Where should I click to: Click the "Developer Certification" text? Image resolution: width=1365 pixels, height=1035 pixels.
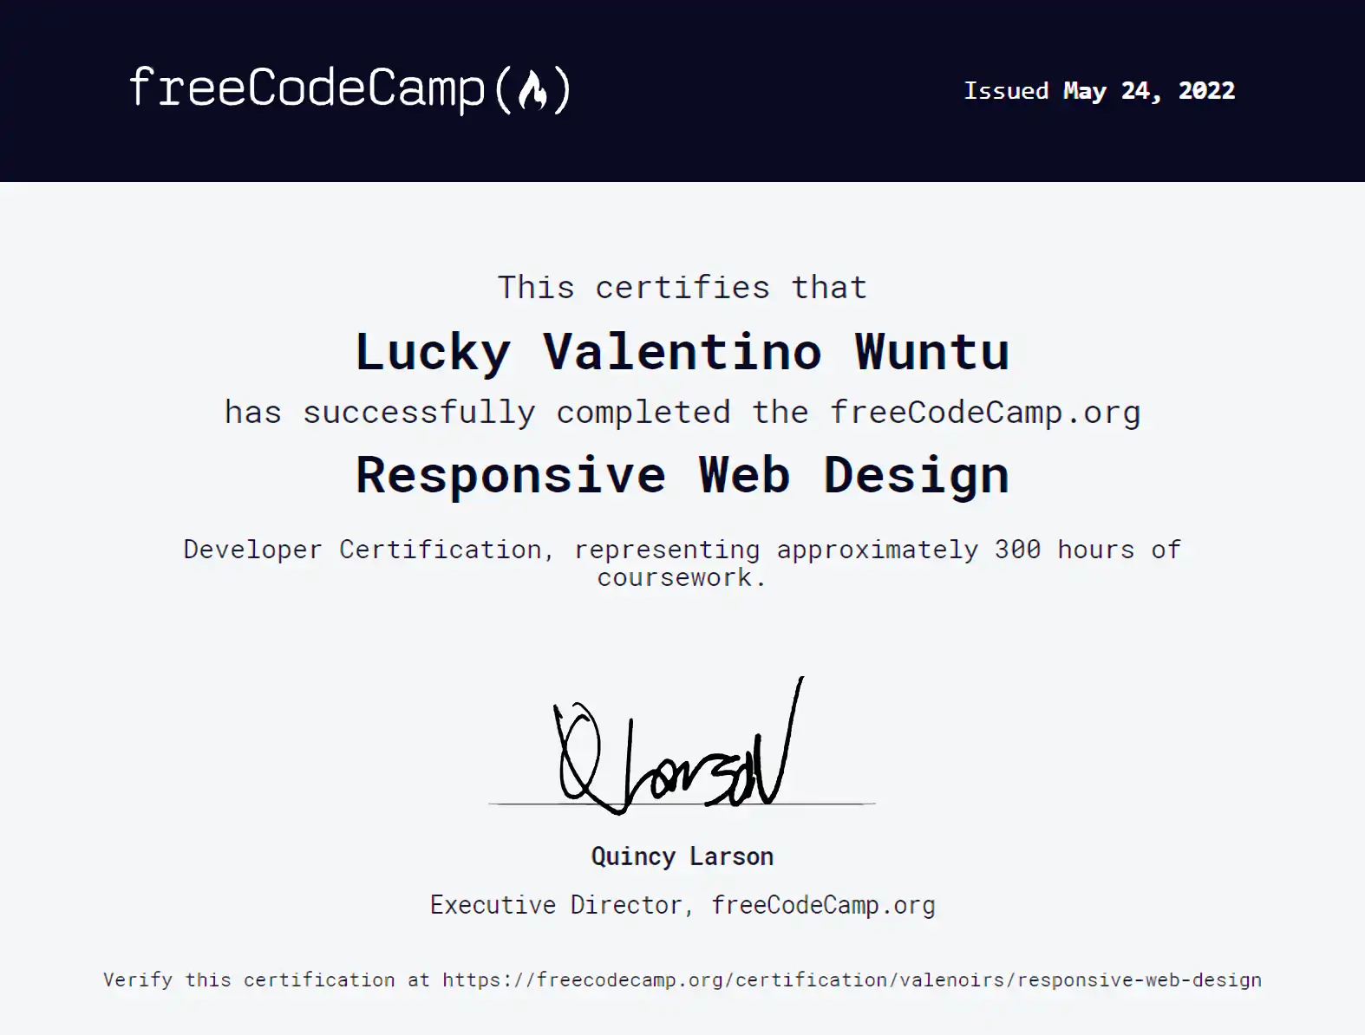coord(362,550)
